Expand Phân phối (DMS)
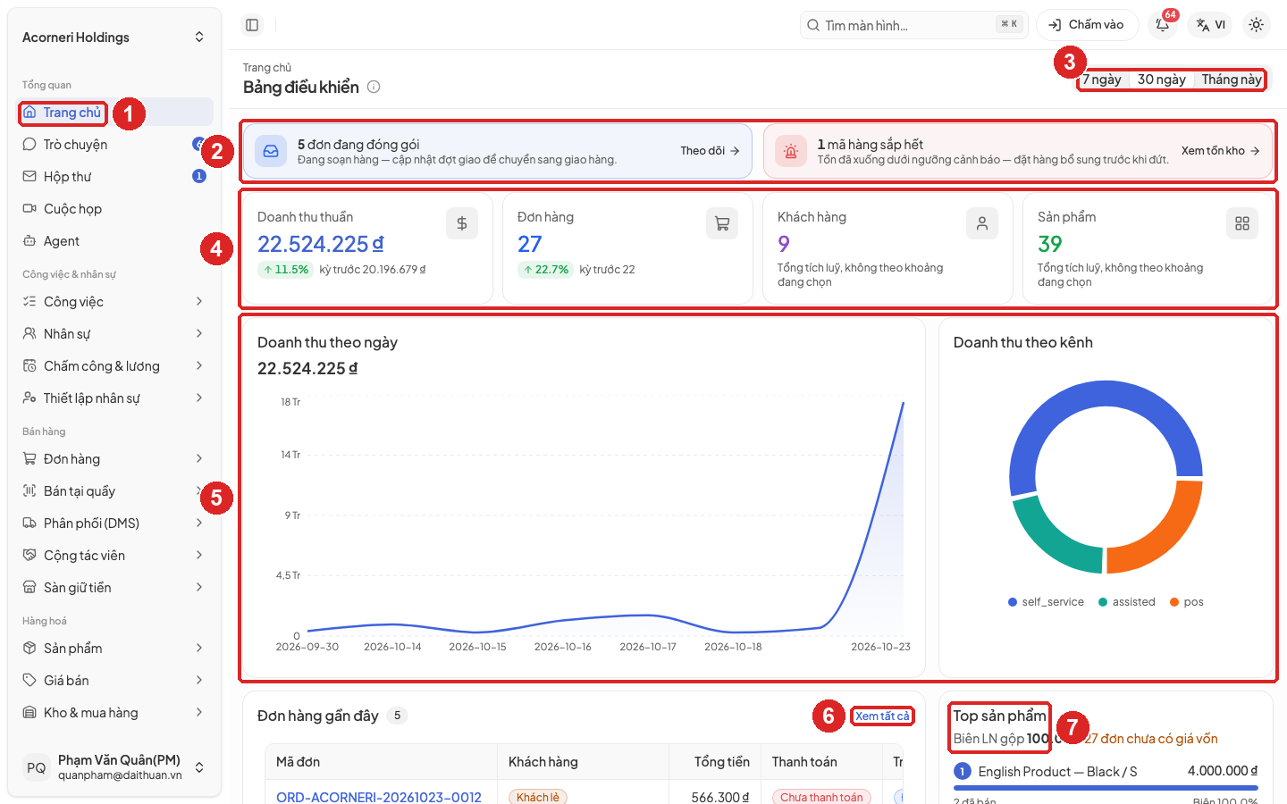1287x804 pixels. (114, 523)
